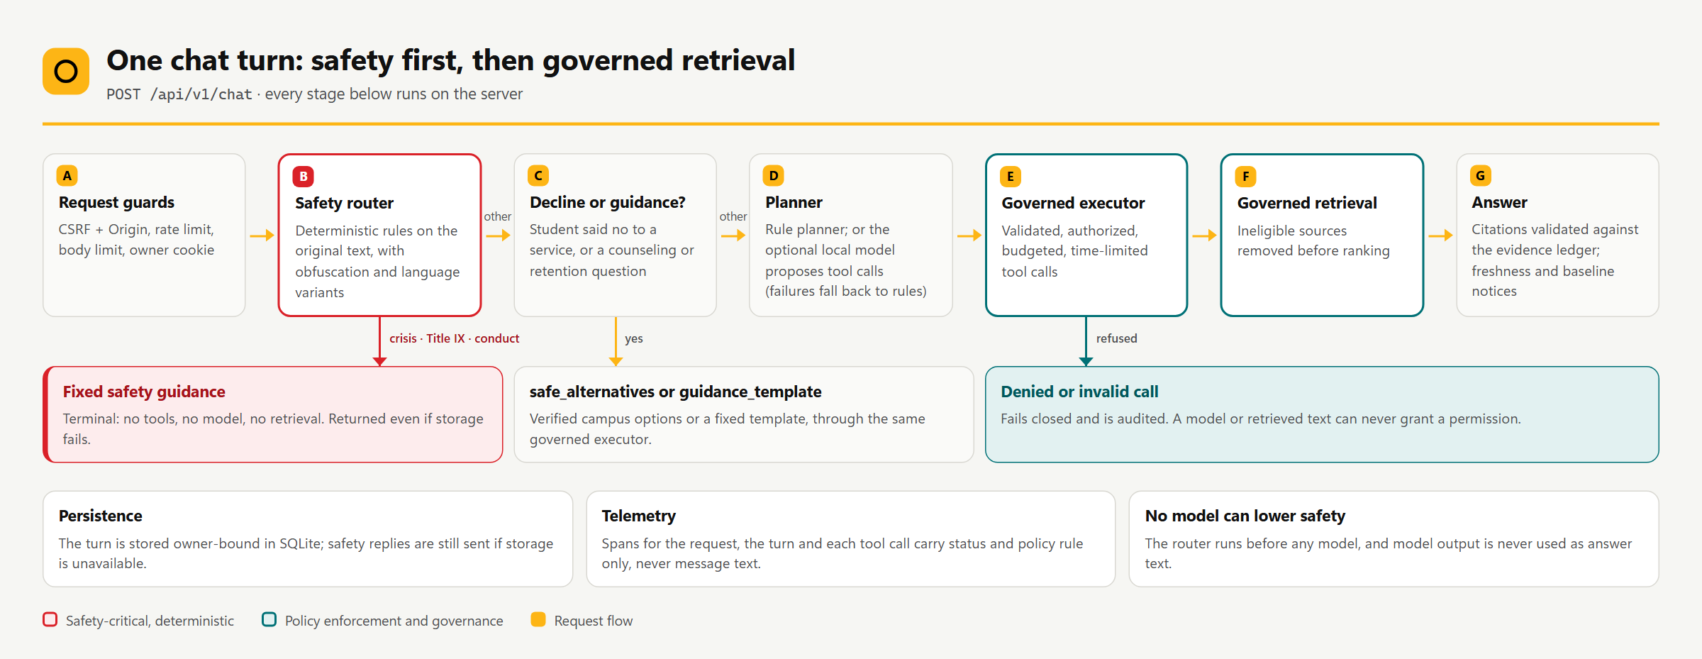Click the F badge on Governed retrieval
1702x659 pixels.
tap(1246, 177)
